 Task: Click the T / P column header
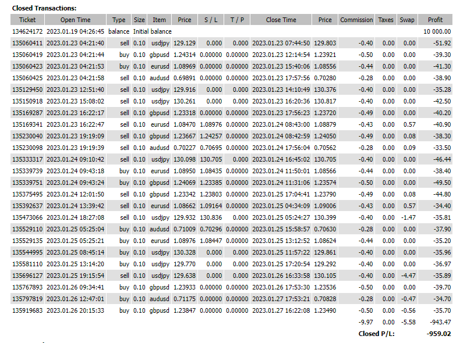pos(237,20)
